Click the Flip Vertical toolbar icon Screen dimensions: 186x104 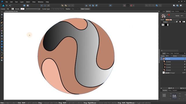pos(90,5)
